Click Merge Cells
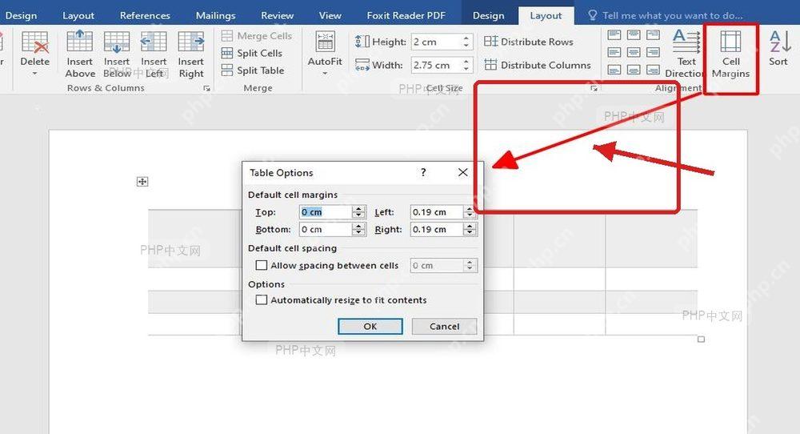800x434 pixels. 256,36
